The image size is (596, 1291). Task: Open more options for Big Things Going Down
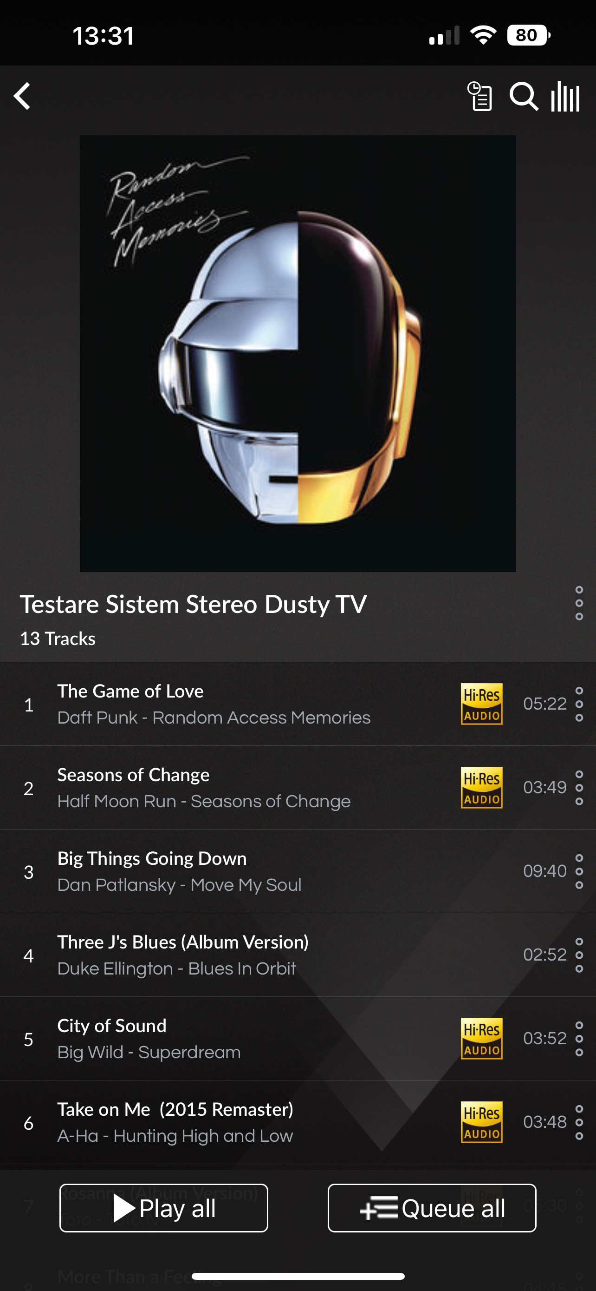579,871
